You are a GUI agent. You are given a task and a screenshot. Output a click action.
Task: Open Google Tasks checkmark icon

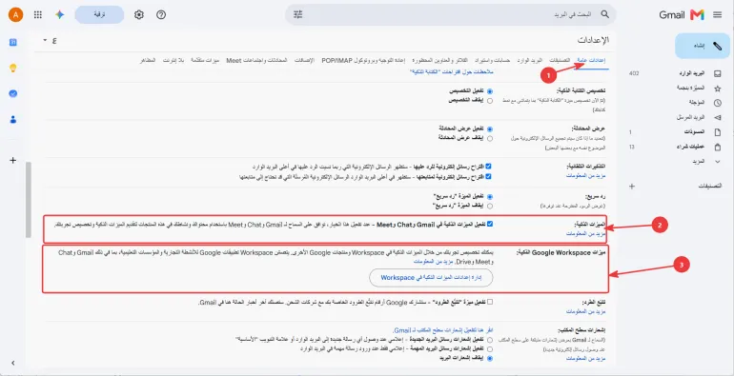(x=13, y=93)
